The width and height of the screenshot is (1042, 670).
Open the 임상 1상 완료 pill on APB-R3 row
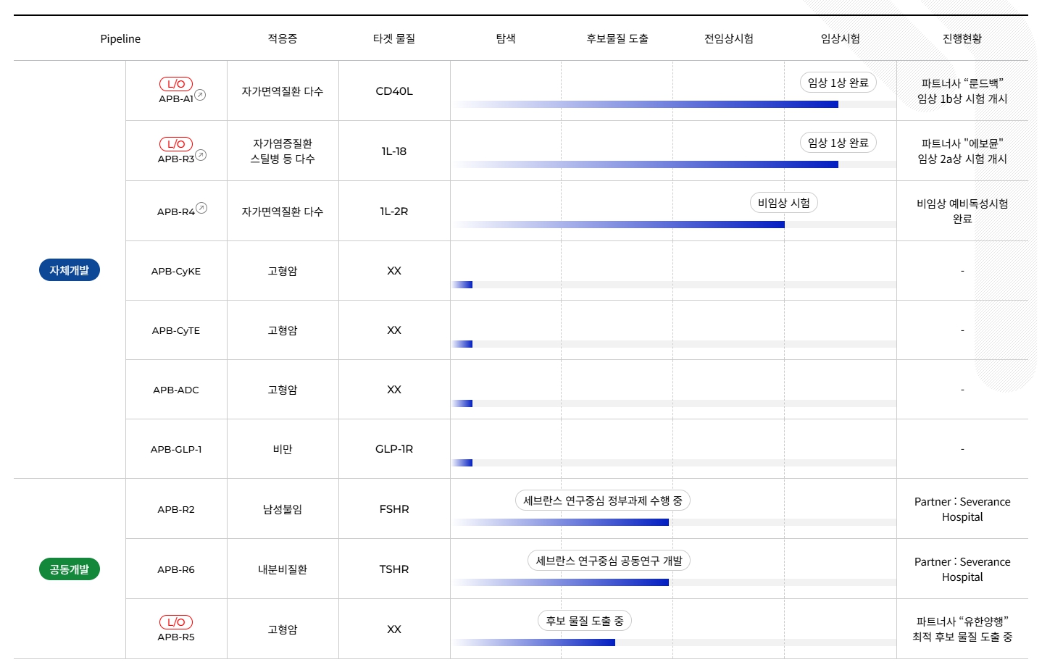pyautogui.click(x=838, y=142)
